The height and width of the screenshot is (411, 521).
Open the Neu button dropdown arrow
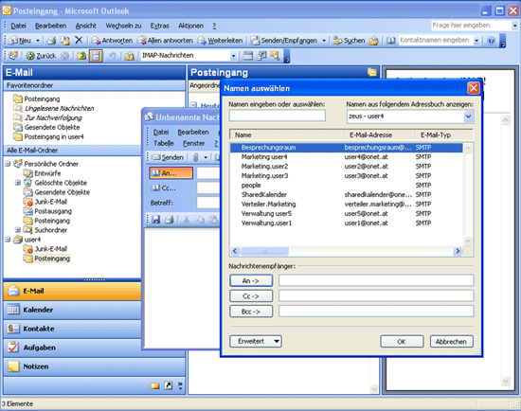(38, 41)
